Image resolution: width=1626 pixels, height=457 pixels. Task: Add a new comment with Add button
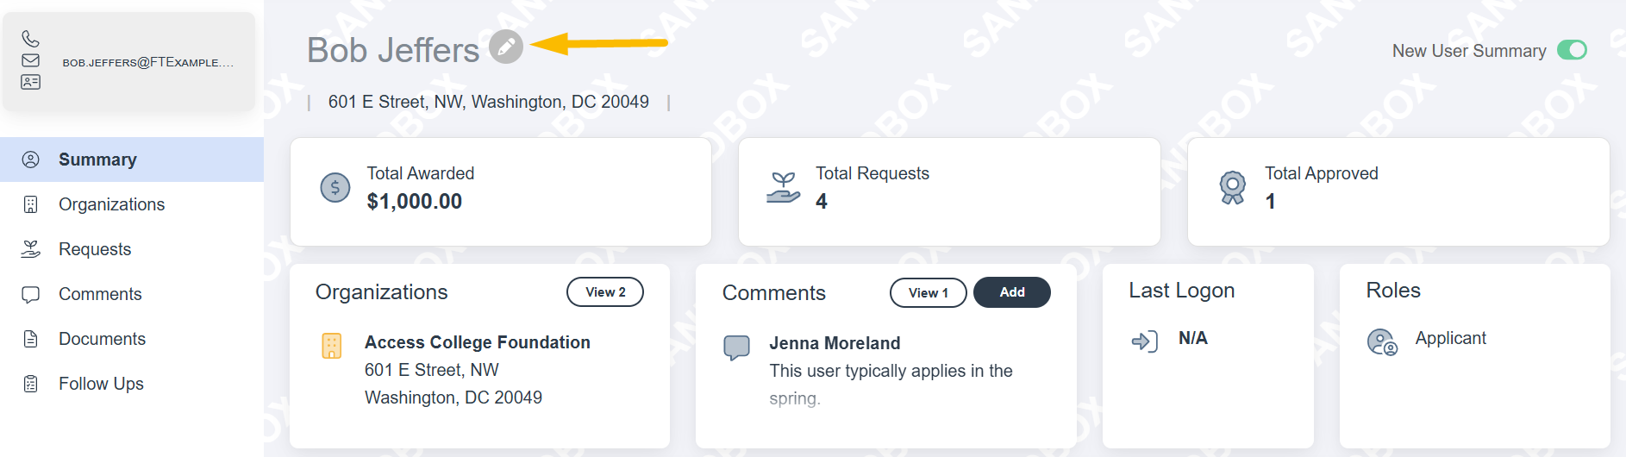[1012, 292]
